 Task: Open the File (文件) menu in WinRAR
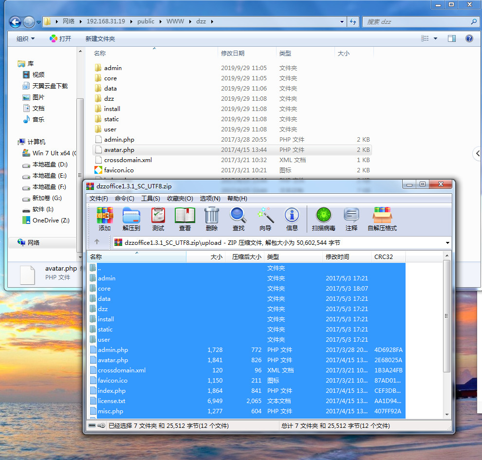[x=98, y=198]
